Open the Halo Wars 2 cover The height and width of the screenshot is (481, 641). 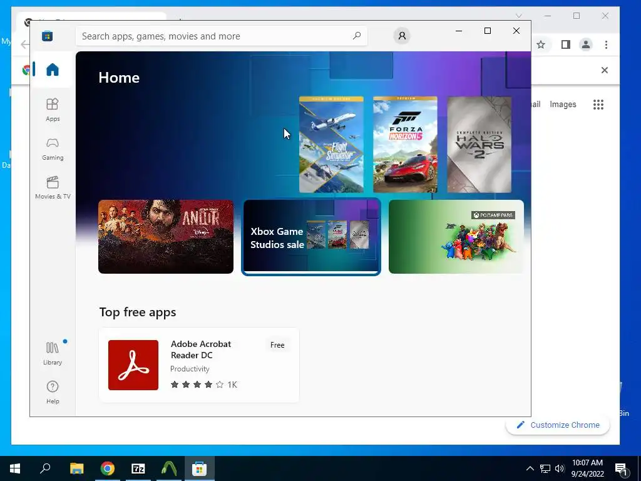pos(479,145)
